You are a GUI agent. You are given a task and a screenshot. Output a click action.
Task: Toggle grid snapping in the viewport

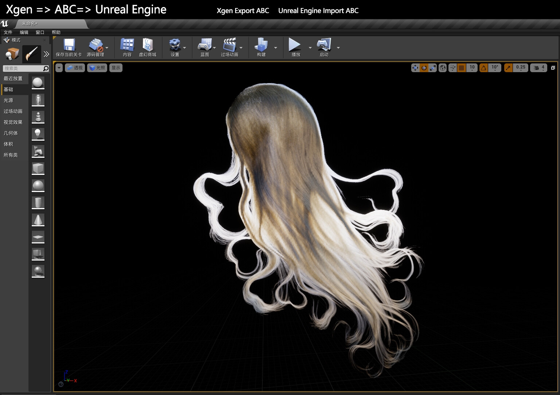[462, 68]
